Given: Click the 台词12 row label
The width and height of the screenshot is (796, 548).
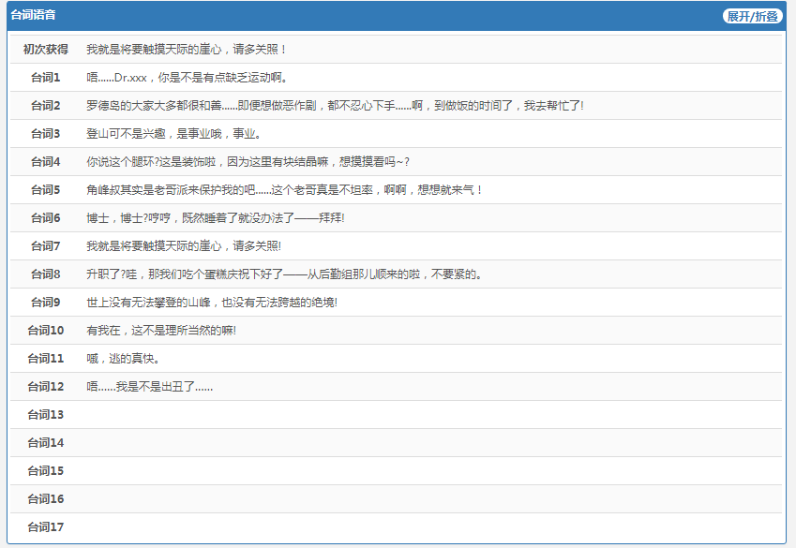Looking at the screenshot, I should pyautogui.click(x=45, y=386).
